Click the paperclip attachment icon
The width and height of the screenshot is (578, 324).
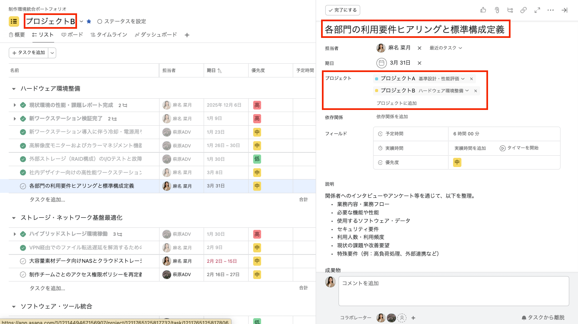497,10
